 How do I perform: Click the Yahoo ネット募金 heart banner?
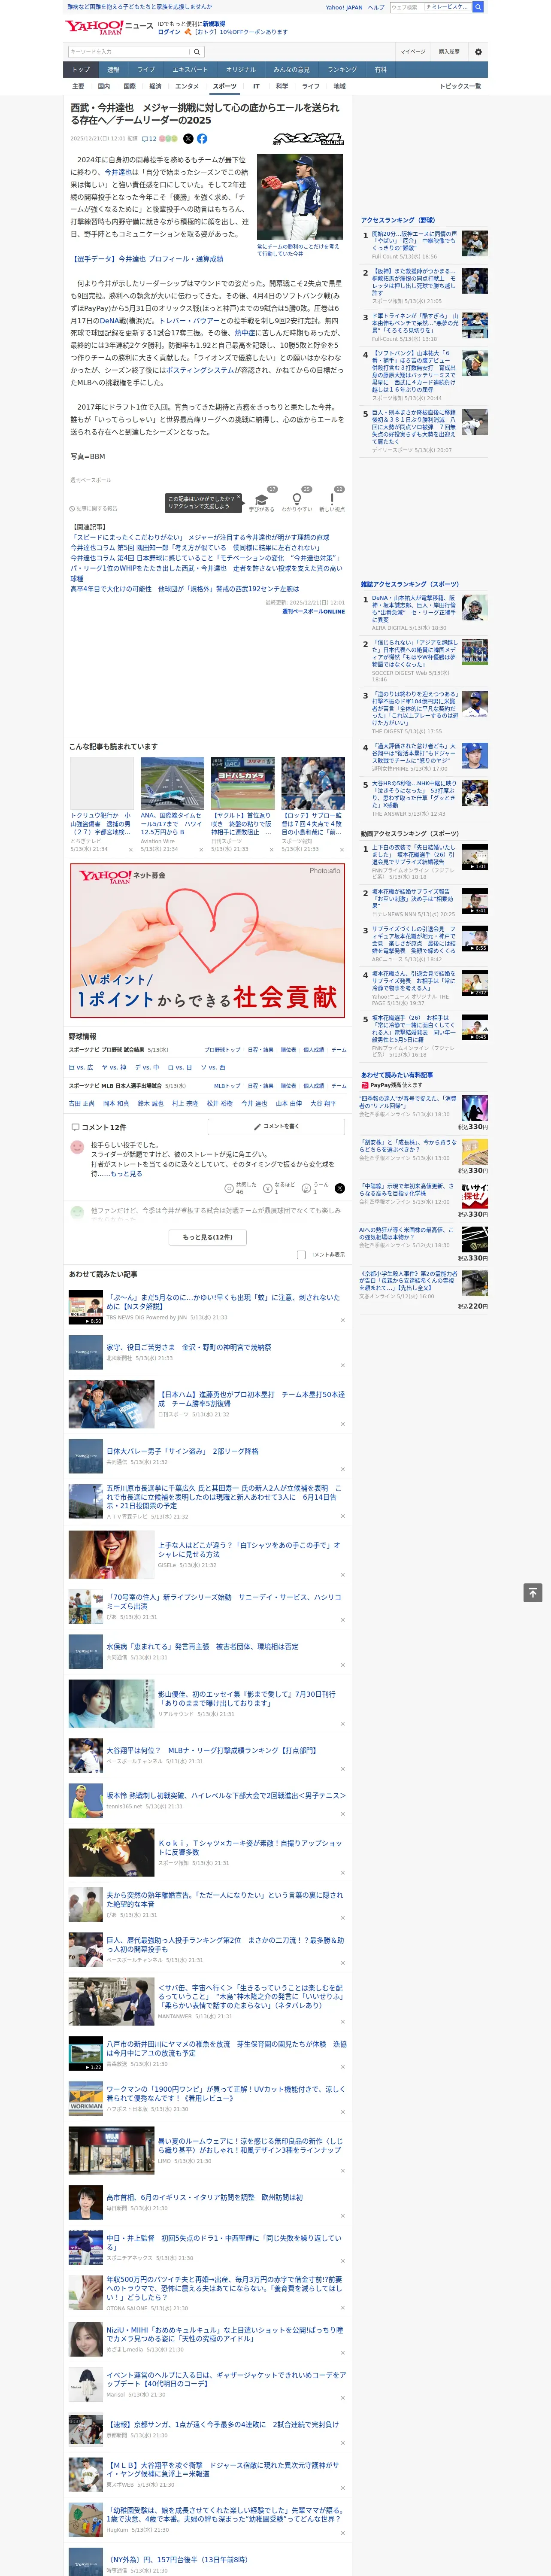point(207,941)
